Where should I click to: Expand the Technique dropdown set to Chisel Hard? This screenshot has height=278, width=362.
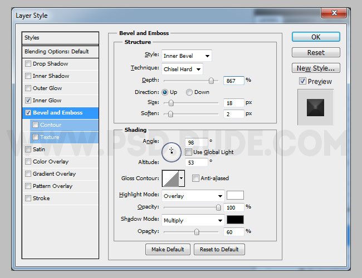point(182,69)
